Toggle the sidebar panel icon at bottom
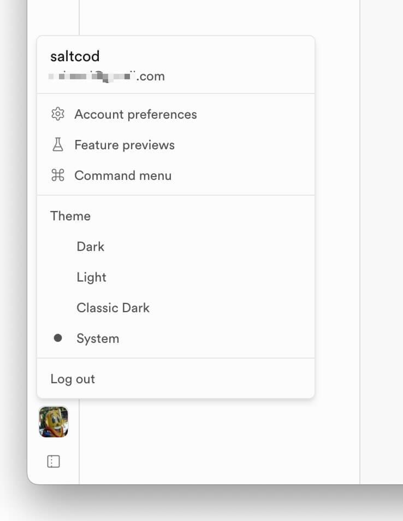 (x=54, y=461)
